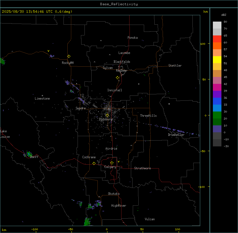The height and width of the screenshot is (233, 238).
Task: Click the Lacombe city label
Action: (x=124, y=53)
